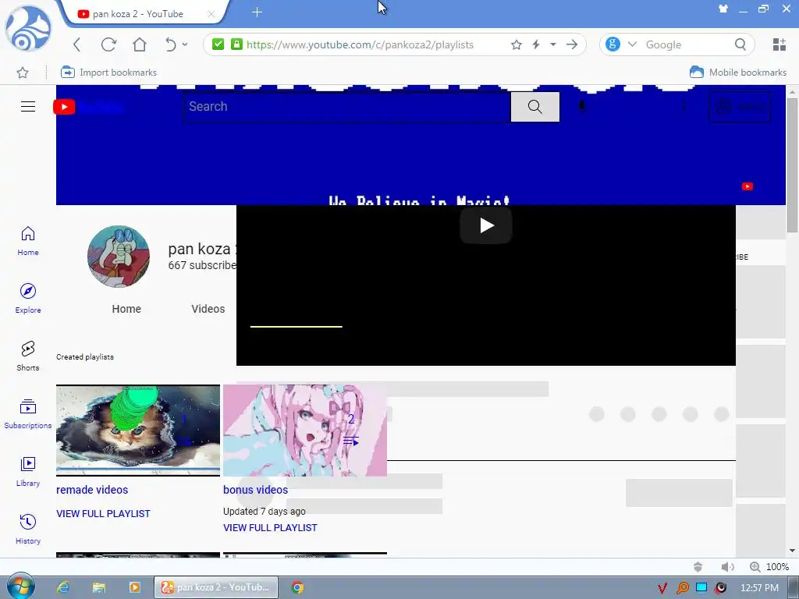799x599 pixels.
Task: Expand the address bar dropdown arrow
Action: [x=553, y=44]
